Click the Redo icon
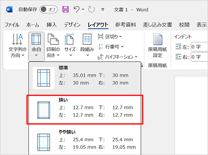The width and height of the screenshot is (208, 155). coord(92,10)
